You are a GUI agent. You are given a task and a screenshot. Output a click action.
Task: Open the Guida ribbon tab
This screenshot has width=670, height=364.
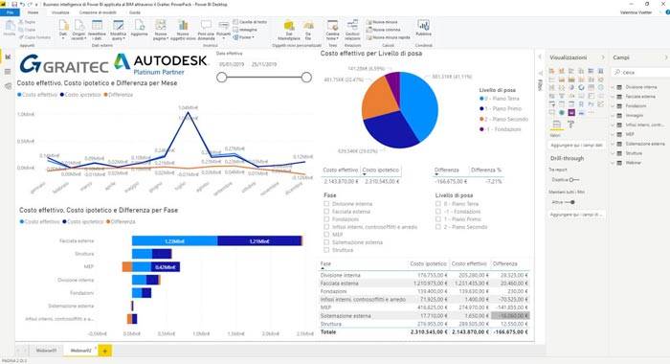click(135, 12)
